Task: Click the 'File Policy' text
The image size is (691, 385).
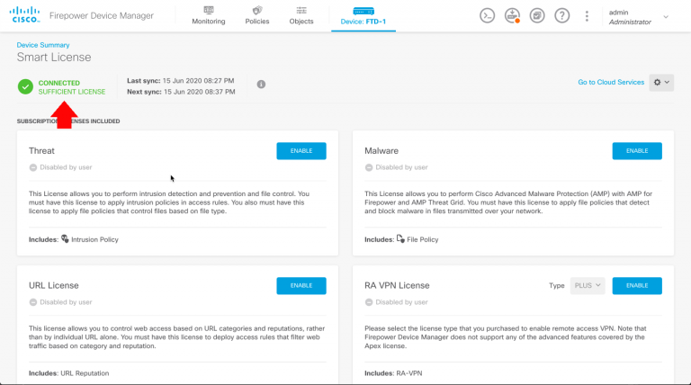Action: 423,239
